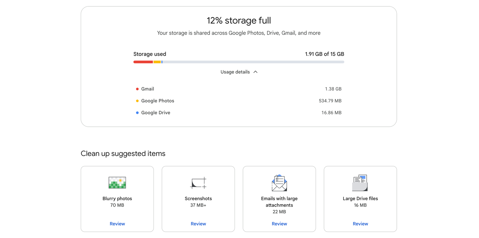
Task: Click the unused gray portion of storage bar
Action: (253, 62)
